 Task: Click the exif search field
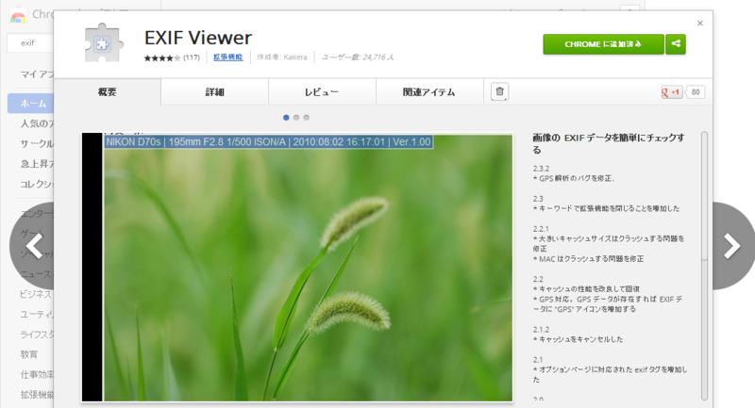pyautogui.click(x=30, y=43)
